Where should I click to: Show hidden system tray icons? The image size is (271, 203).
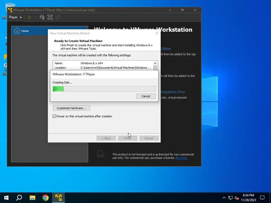tap(224, 198)
